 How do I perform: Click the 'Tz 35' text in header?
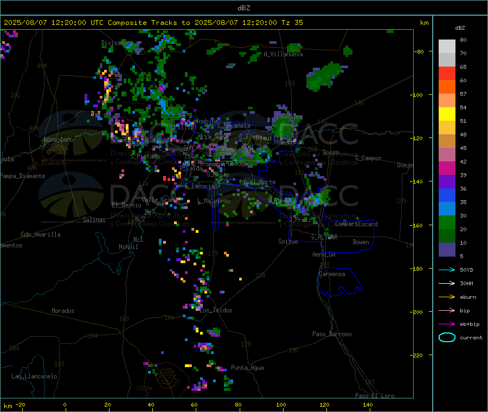click(292, 23)
